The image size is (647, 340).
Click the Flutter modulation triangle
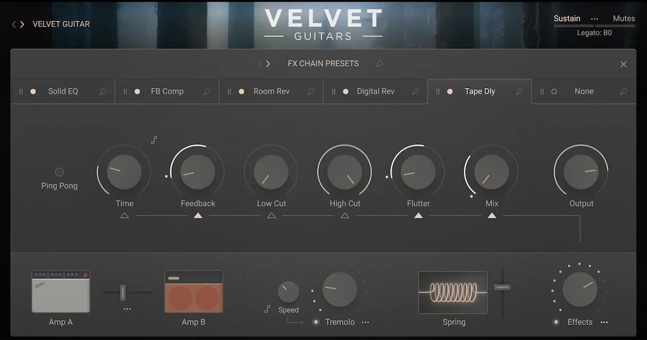click(x=418, y=215)
